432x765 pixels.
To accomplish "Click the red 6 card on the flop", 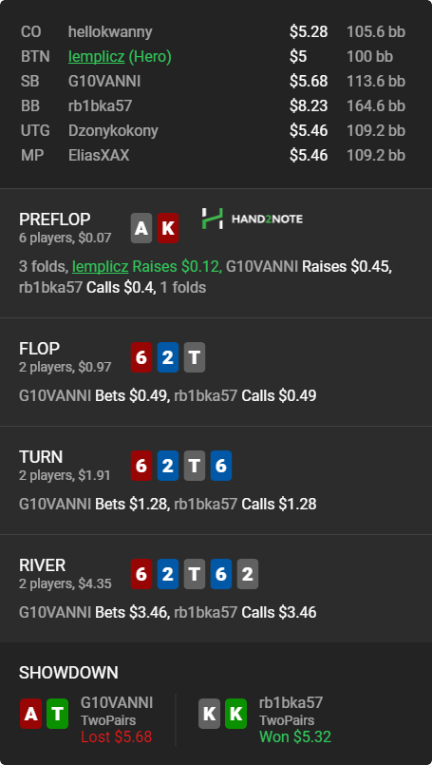I will (141, 357).
